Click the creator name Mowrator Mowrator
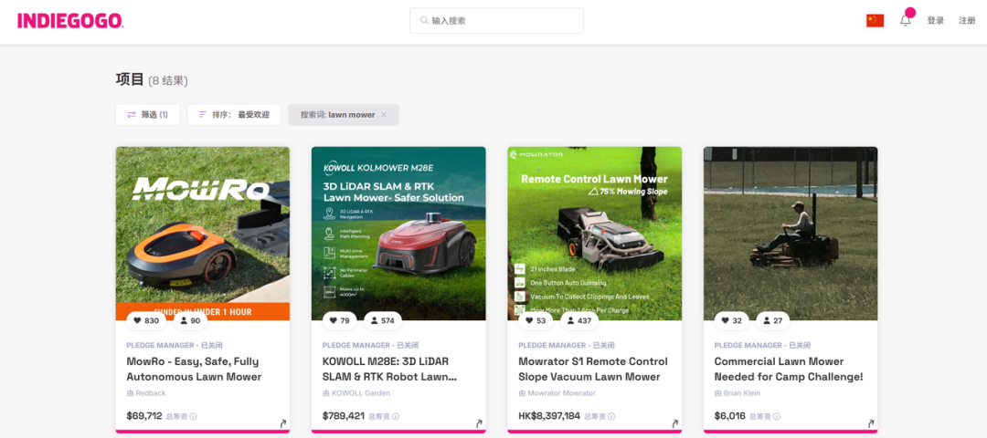This screenshot has width=987, height=438. [561, 392]
